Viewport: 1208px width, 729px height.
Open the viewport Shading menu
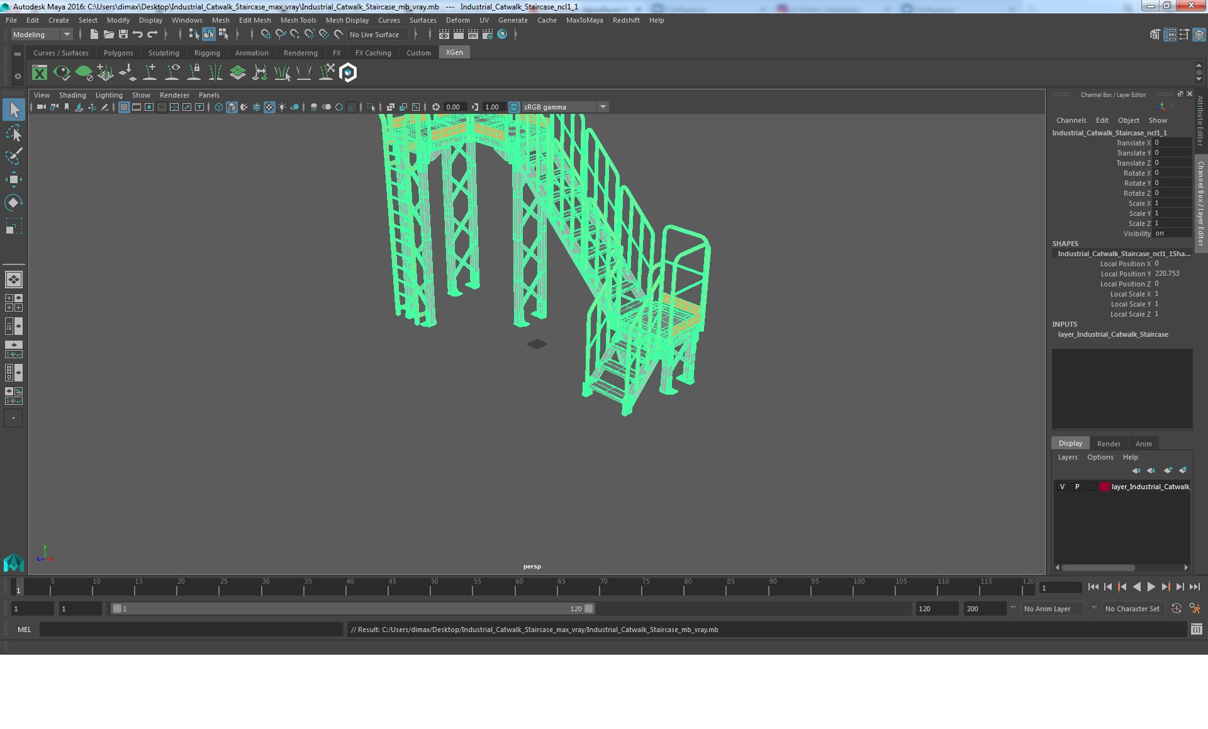tap(72, 95)
